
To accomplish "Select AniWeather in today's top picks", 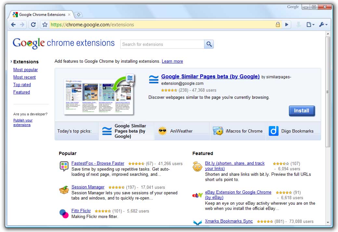I will point(182,131).
